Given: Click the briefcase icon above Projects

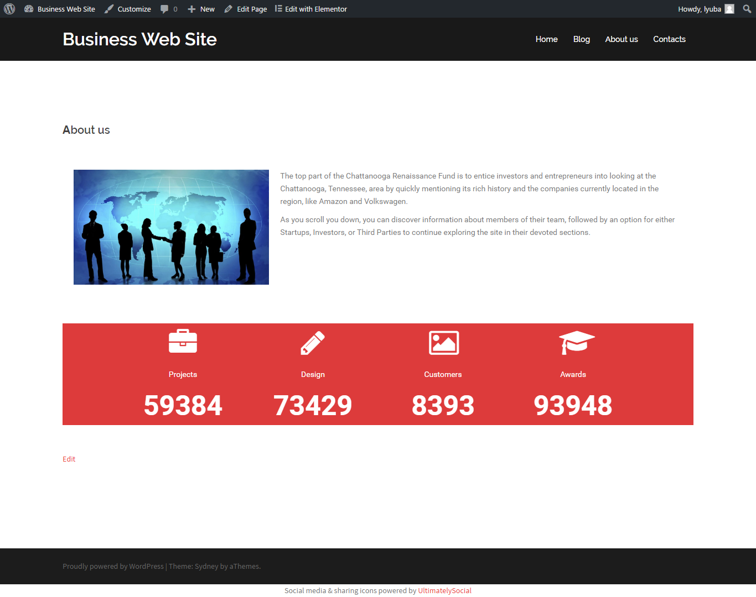Looking at the screenshot, I should tap(183, 341).
